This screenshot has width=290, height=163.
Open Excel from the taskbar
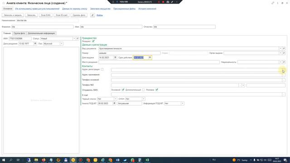tap(147, 160)
